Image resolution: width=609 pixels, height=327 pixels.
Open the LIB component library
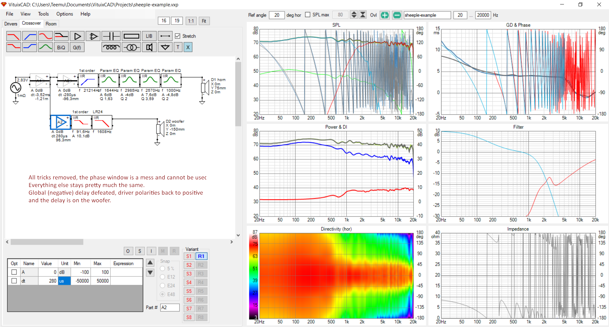pos(149,36)
